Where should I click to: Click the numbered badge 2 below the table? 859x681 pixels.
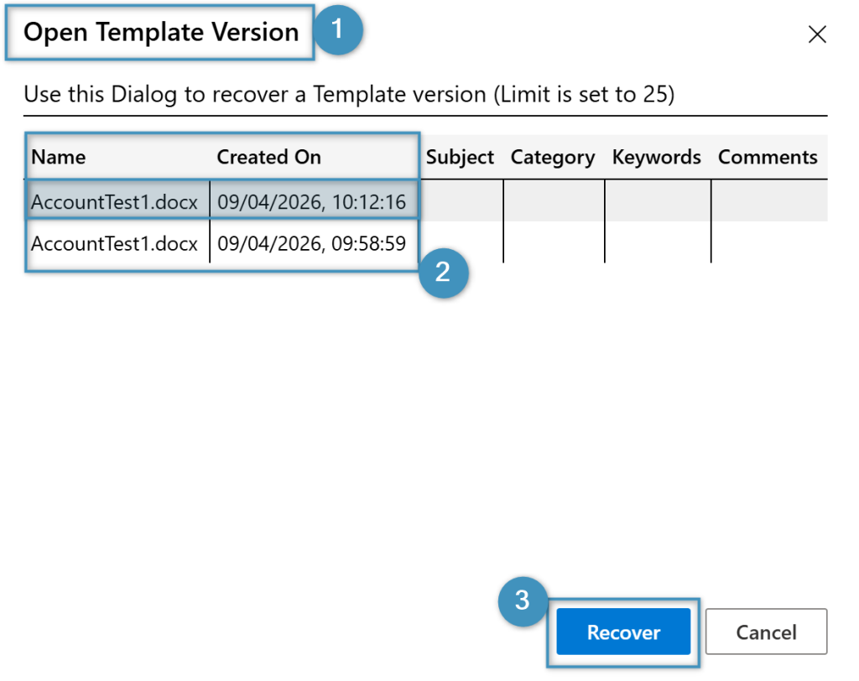[x=443, y=271]
